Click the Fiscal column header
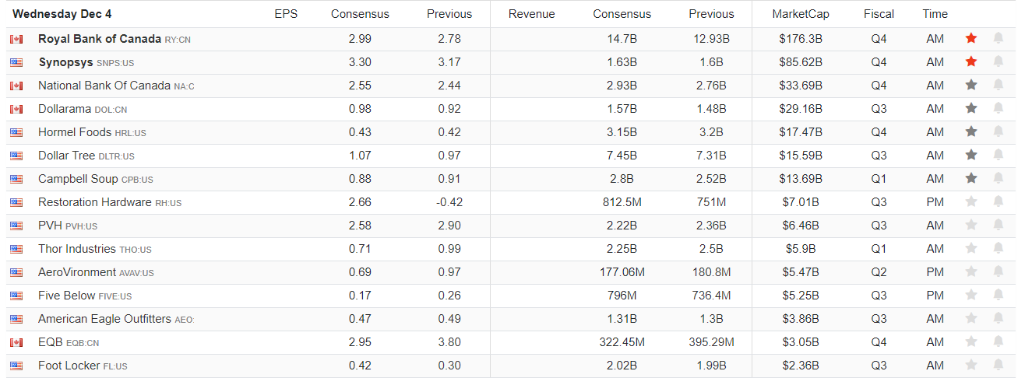1025x378 pixels. point(879,14)
